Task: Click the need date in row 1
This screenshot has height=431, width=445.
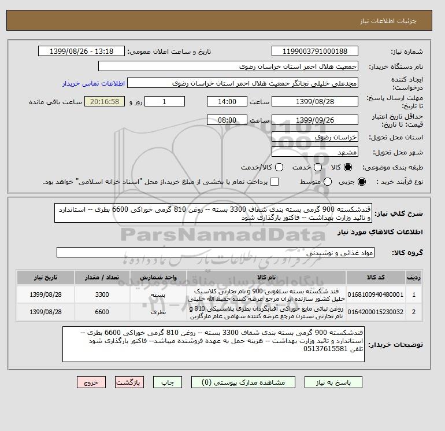Action: pos(46,294)
